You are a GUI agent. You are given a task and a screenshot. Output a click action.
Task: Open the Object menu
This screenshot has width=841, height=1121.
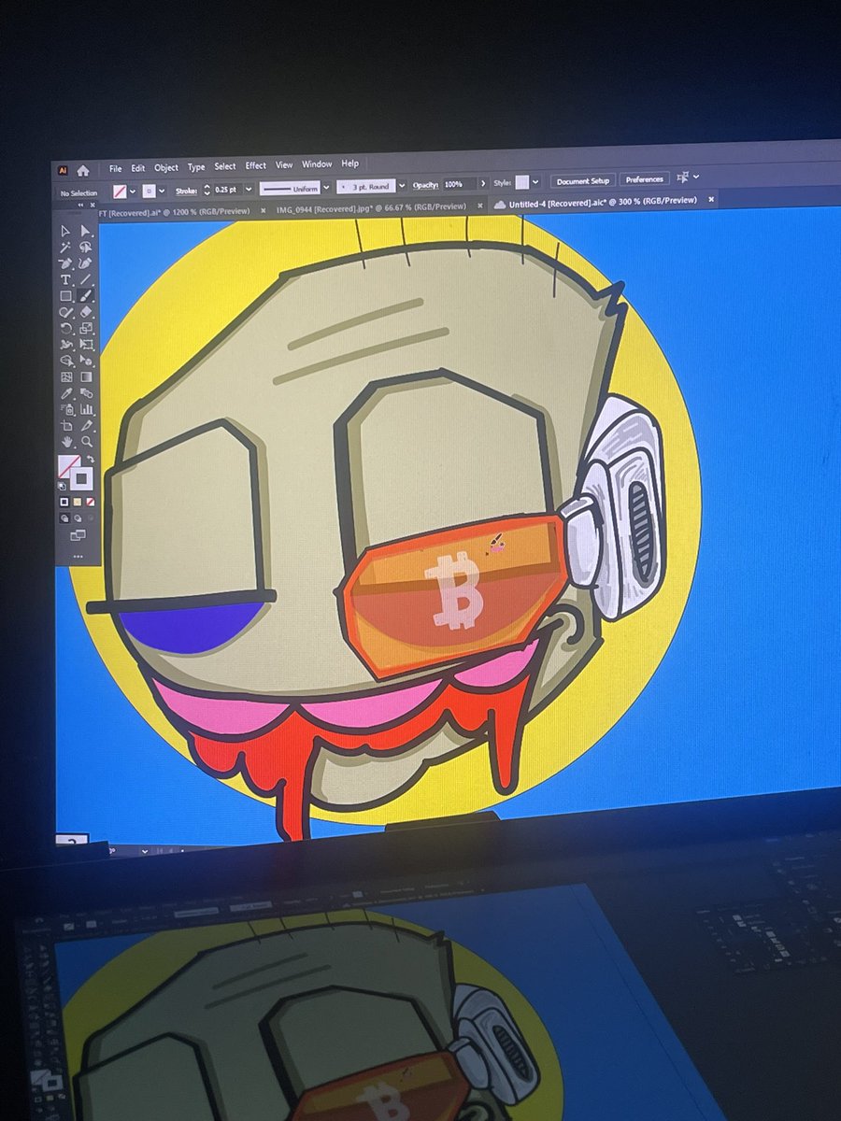166,168
